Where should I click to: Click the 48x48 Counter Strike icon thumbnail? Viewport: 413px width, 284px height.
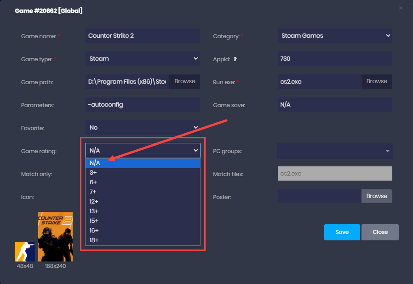[25, 251]
